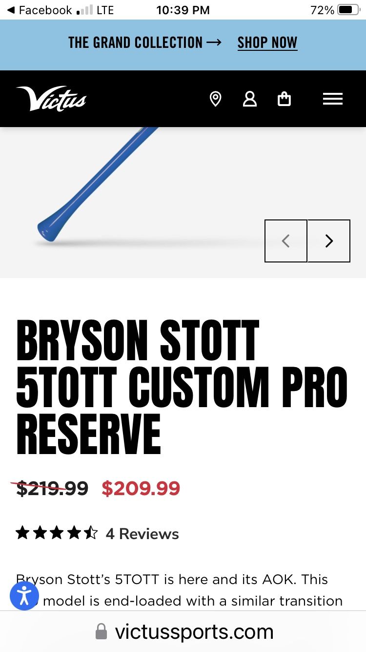The width and height of the screenshot is (366, 652).
Task: Open the account profile icon
Action: pos(250,99)
